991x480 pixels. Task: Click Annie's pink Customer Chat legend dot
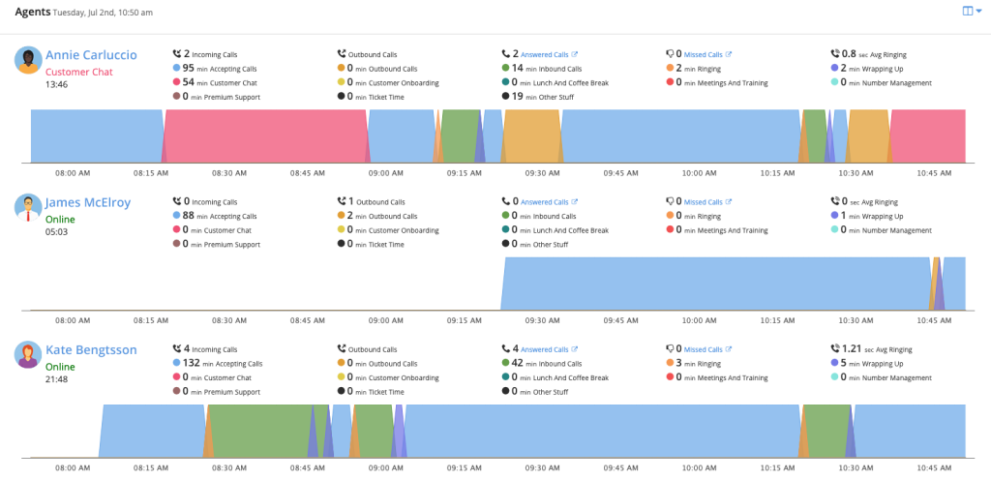point(177,82)
